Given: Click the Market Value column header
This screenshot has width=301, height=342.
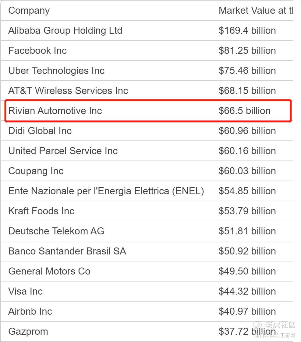Looking at the screenshot, I should [x=256, y=10].
